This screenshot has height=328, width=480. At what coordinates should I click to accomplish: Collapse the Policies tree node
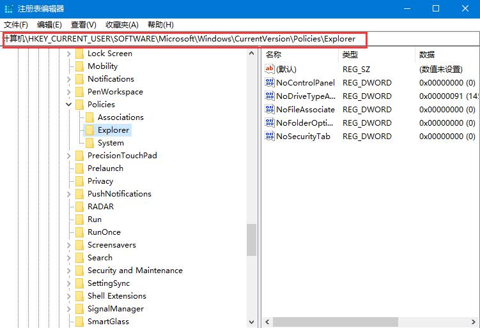tap(69, 105)
